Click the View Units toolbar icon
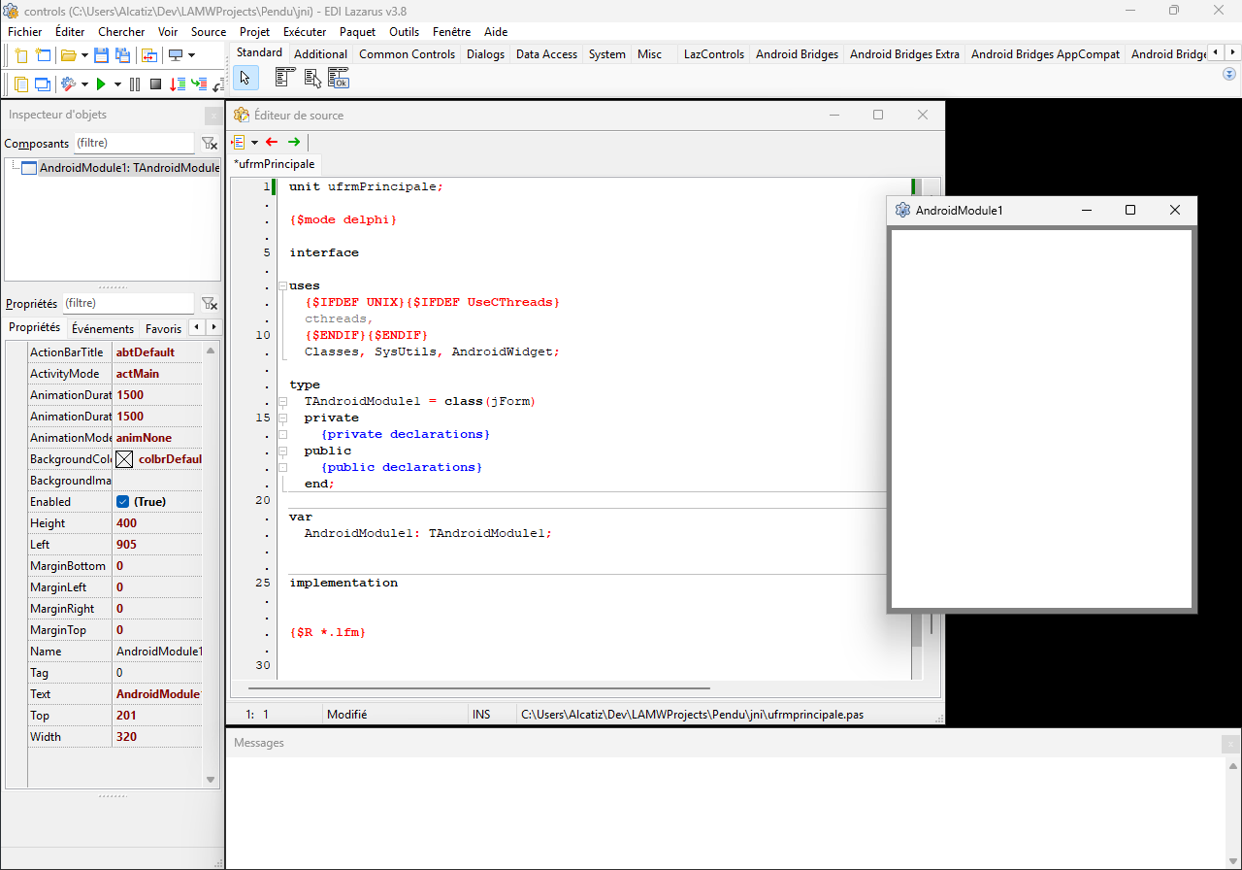 [x=21, y=84]
